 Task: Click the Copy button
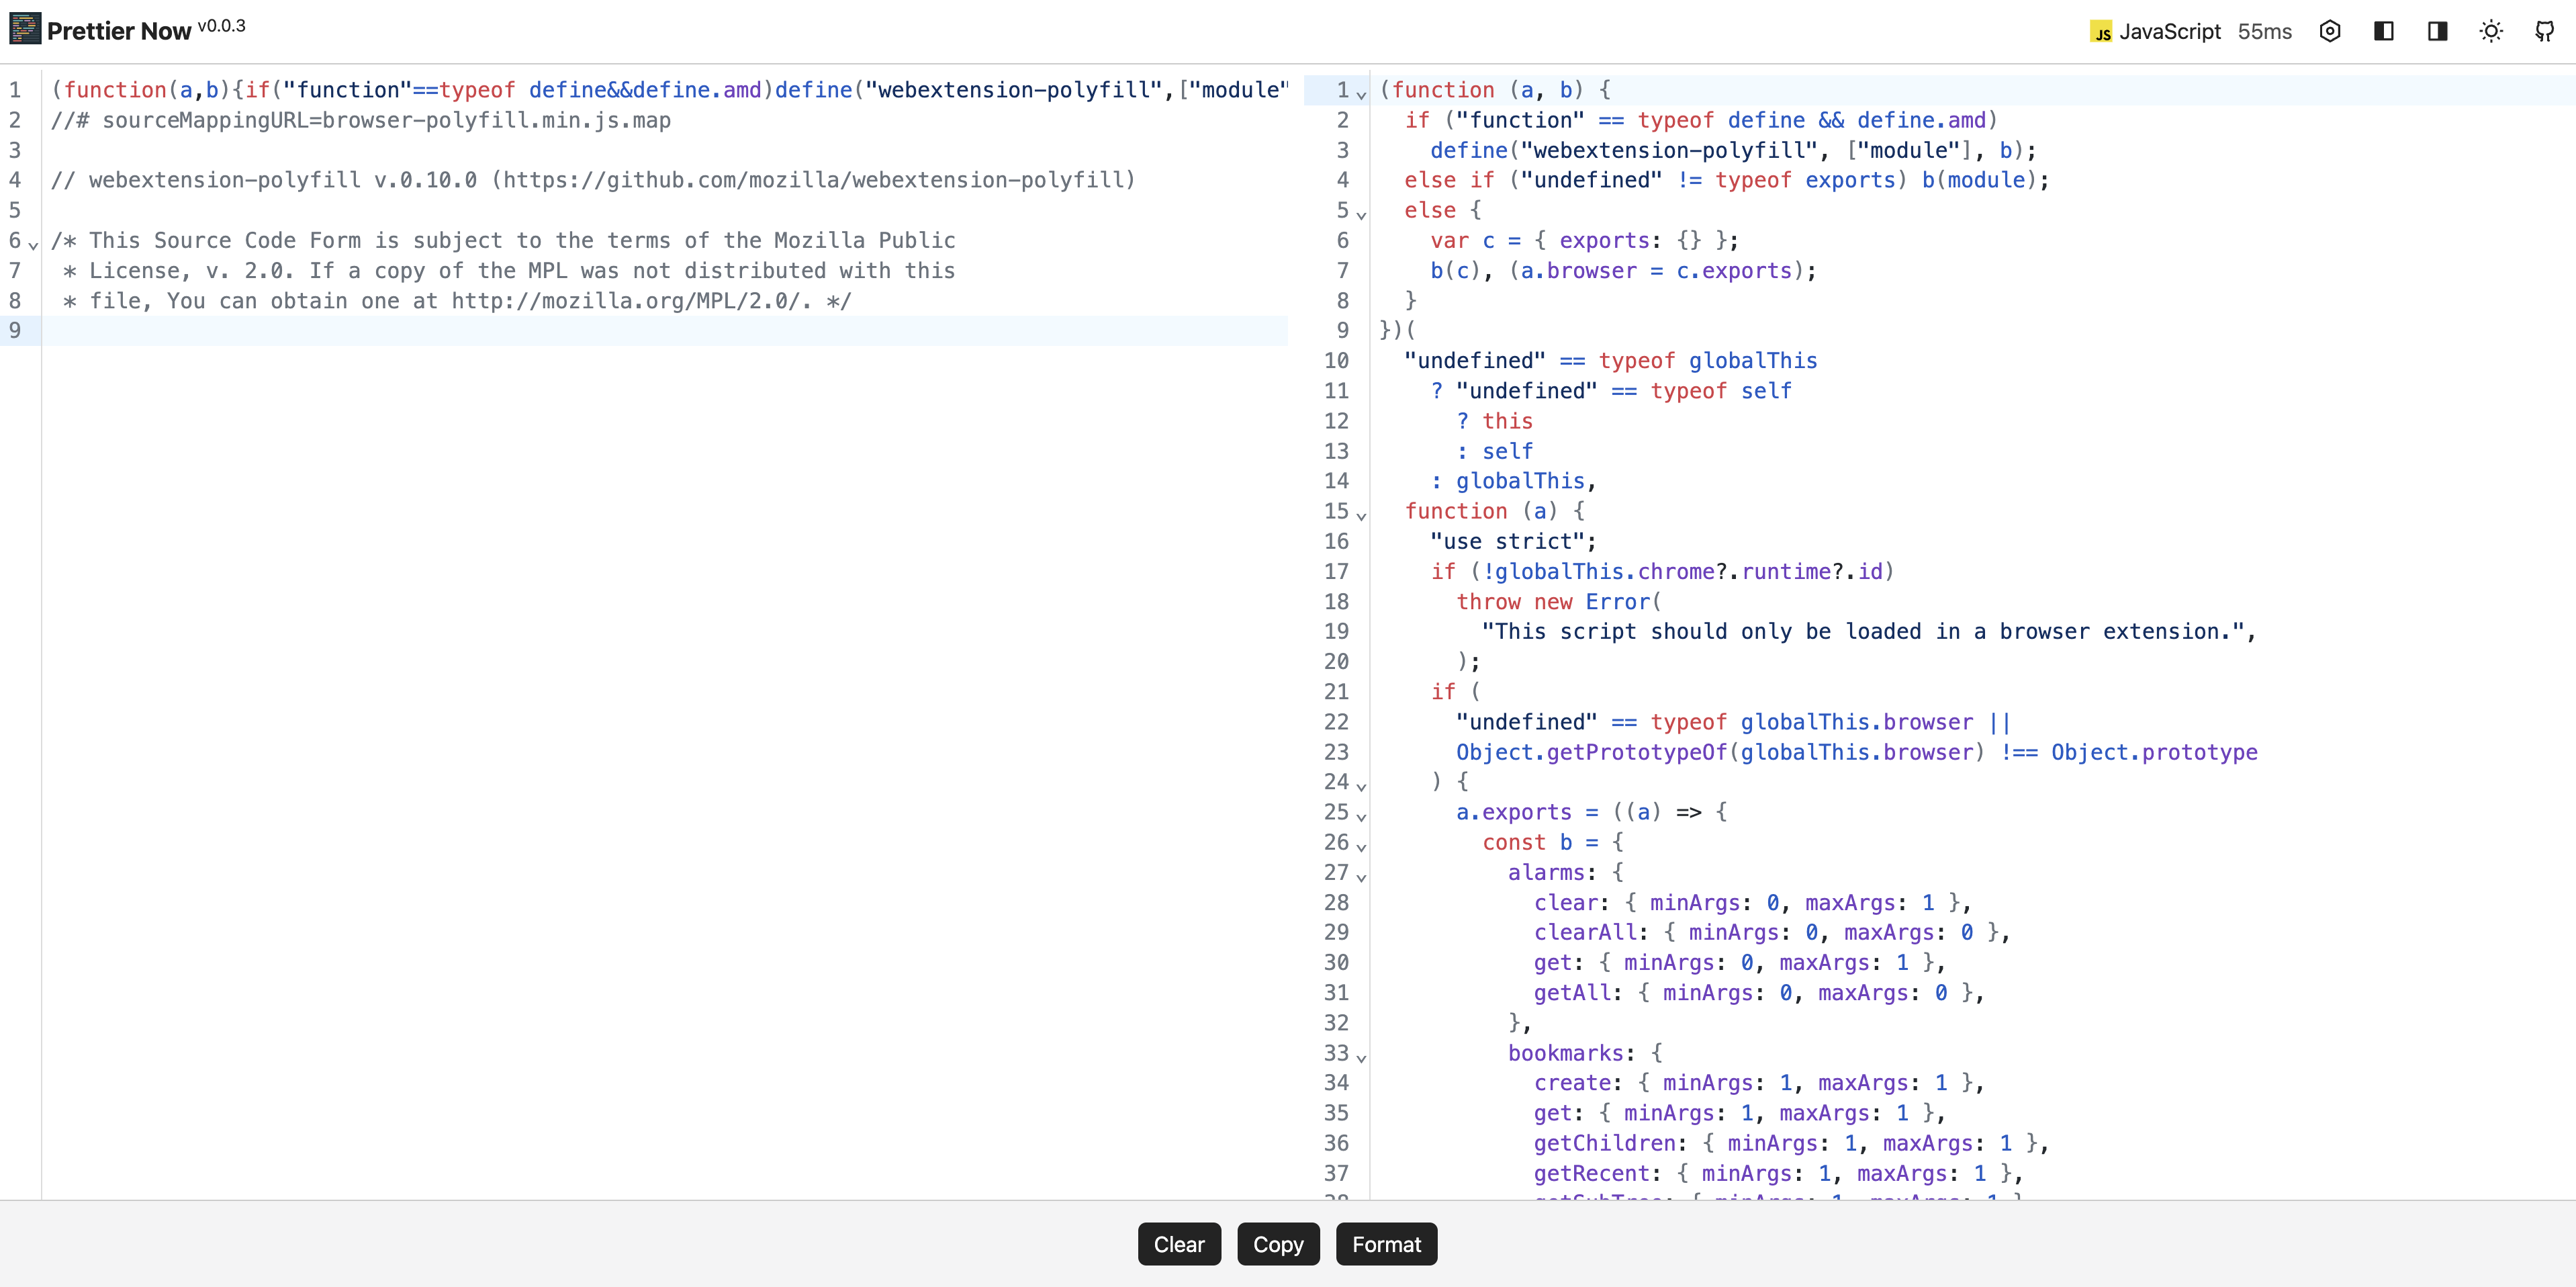pos(1278,1244)
